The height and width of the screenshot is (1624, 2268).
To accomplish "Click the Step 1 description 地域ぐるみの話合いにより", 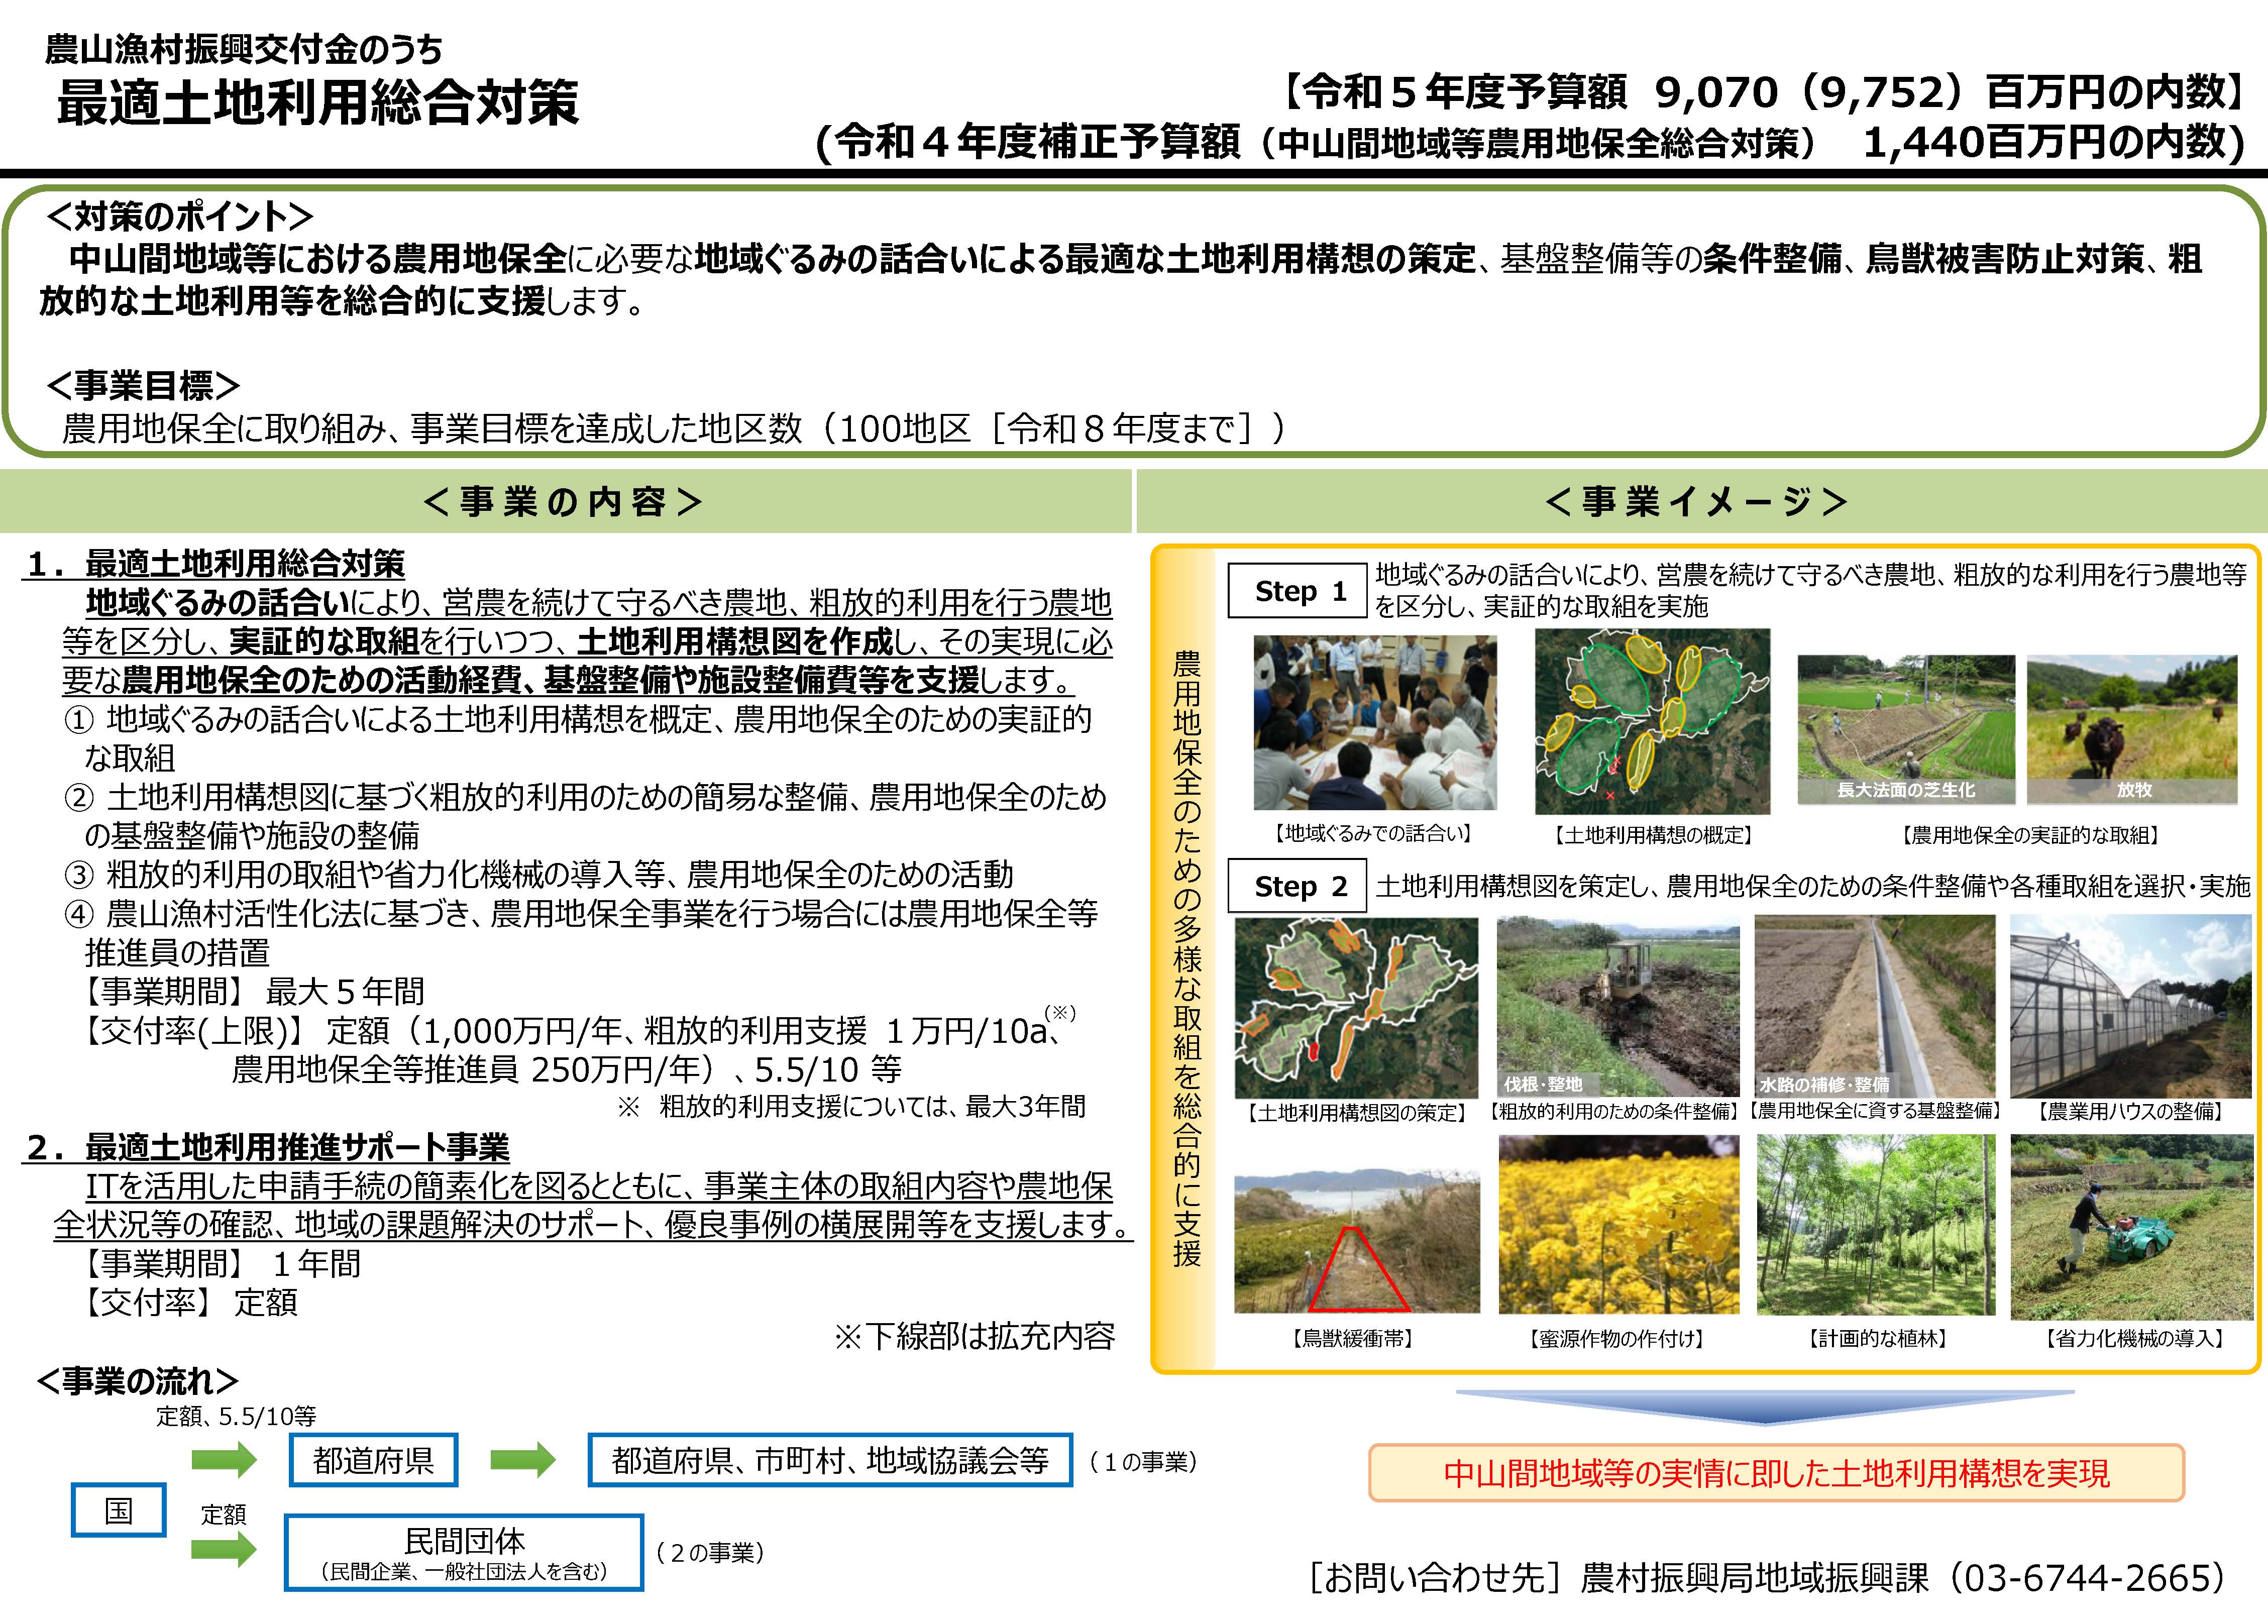I will pos(1811,590).
